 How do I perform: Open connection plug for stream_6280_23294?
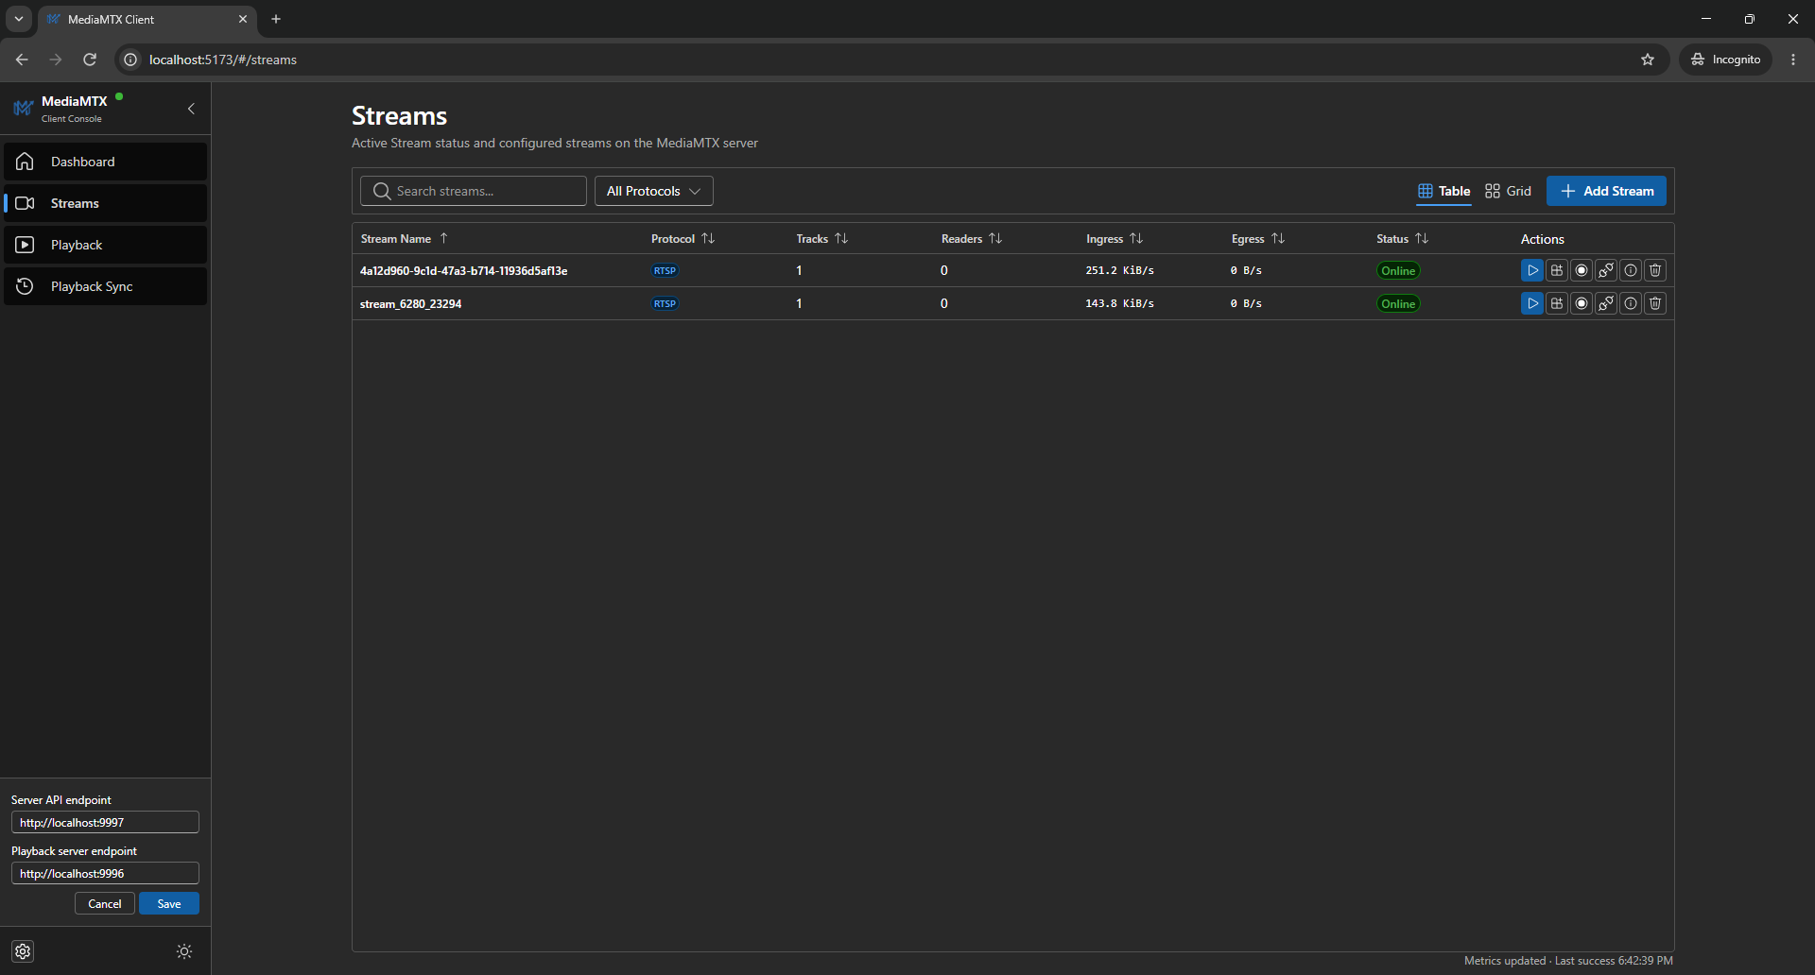tap(1606, 303)
